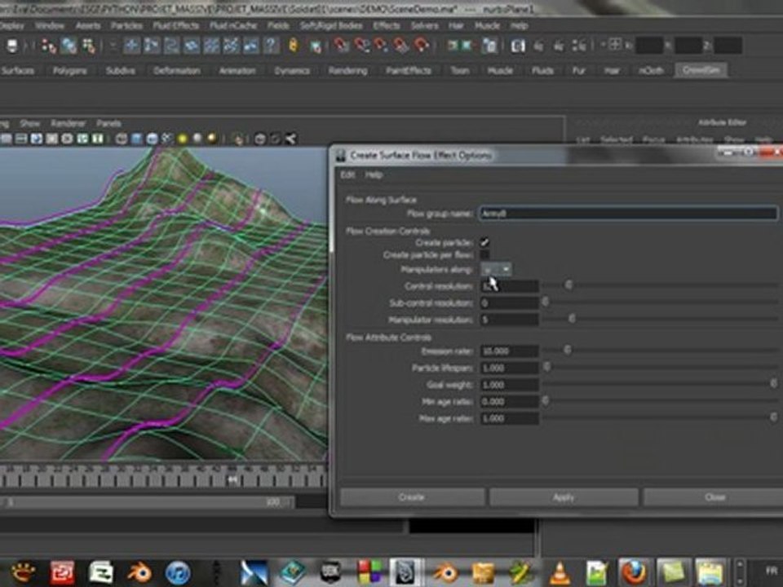Viewport: 783px width, 587px height.
Task: Click the Create button
Action: 412,497
